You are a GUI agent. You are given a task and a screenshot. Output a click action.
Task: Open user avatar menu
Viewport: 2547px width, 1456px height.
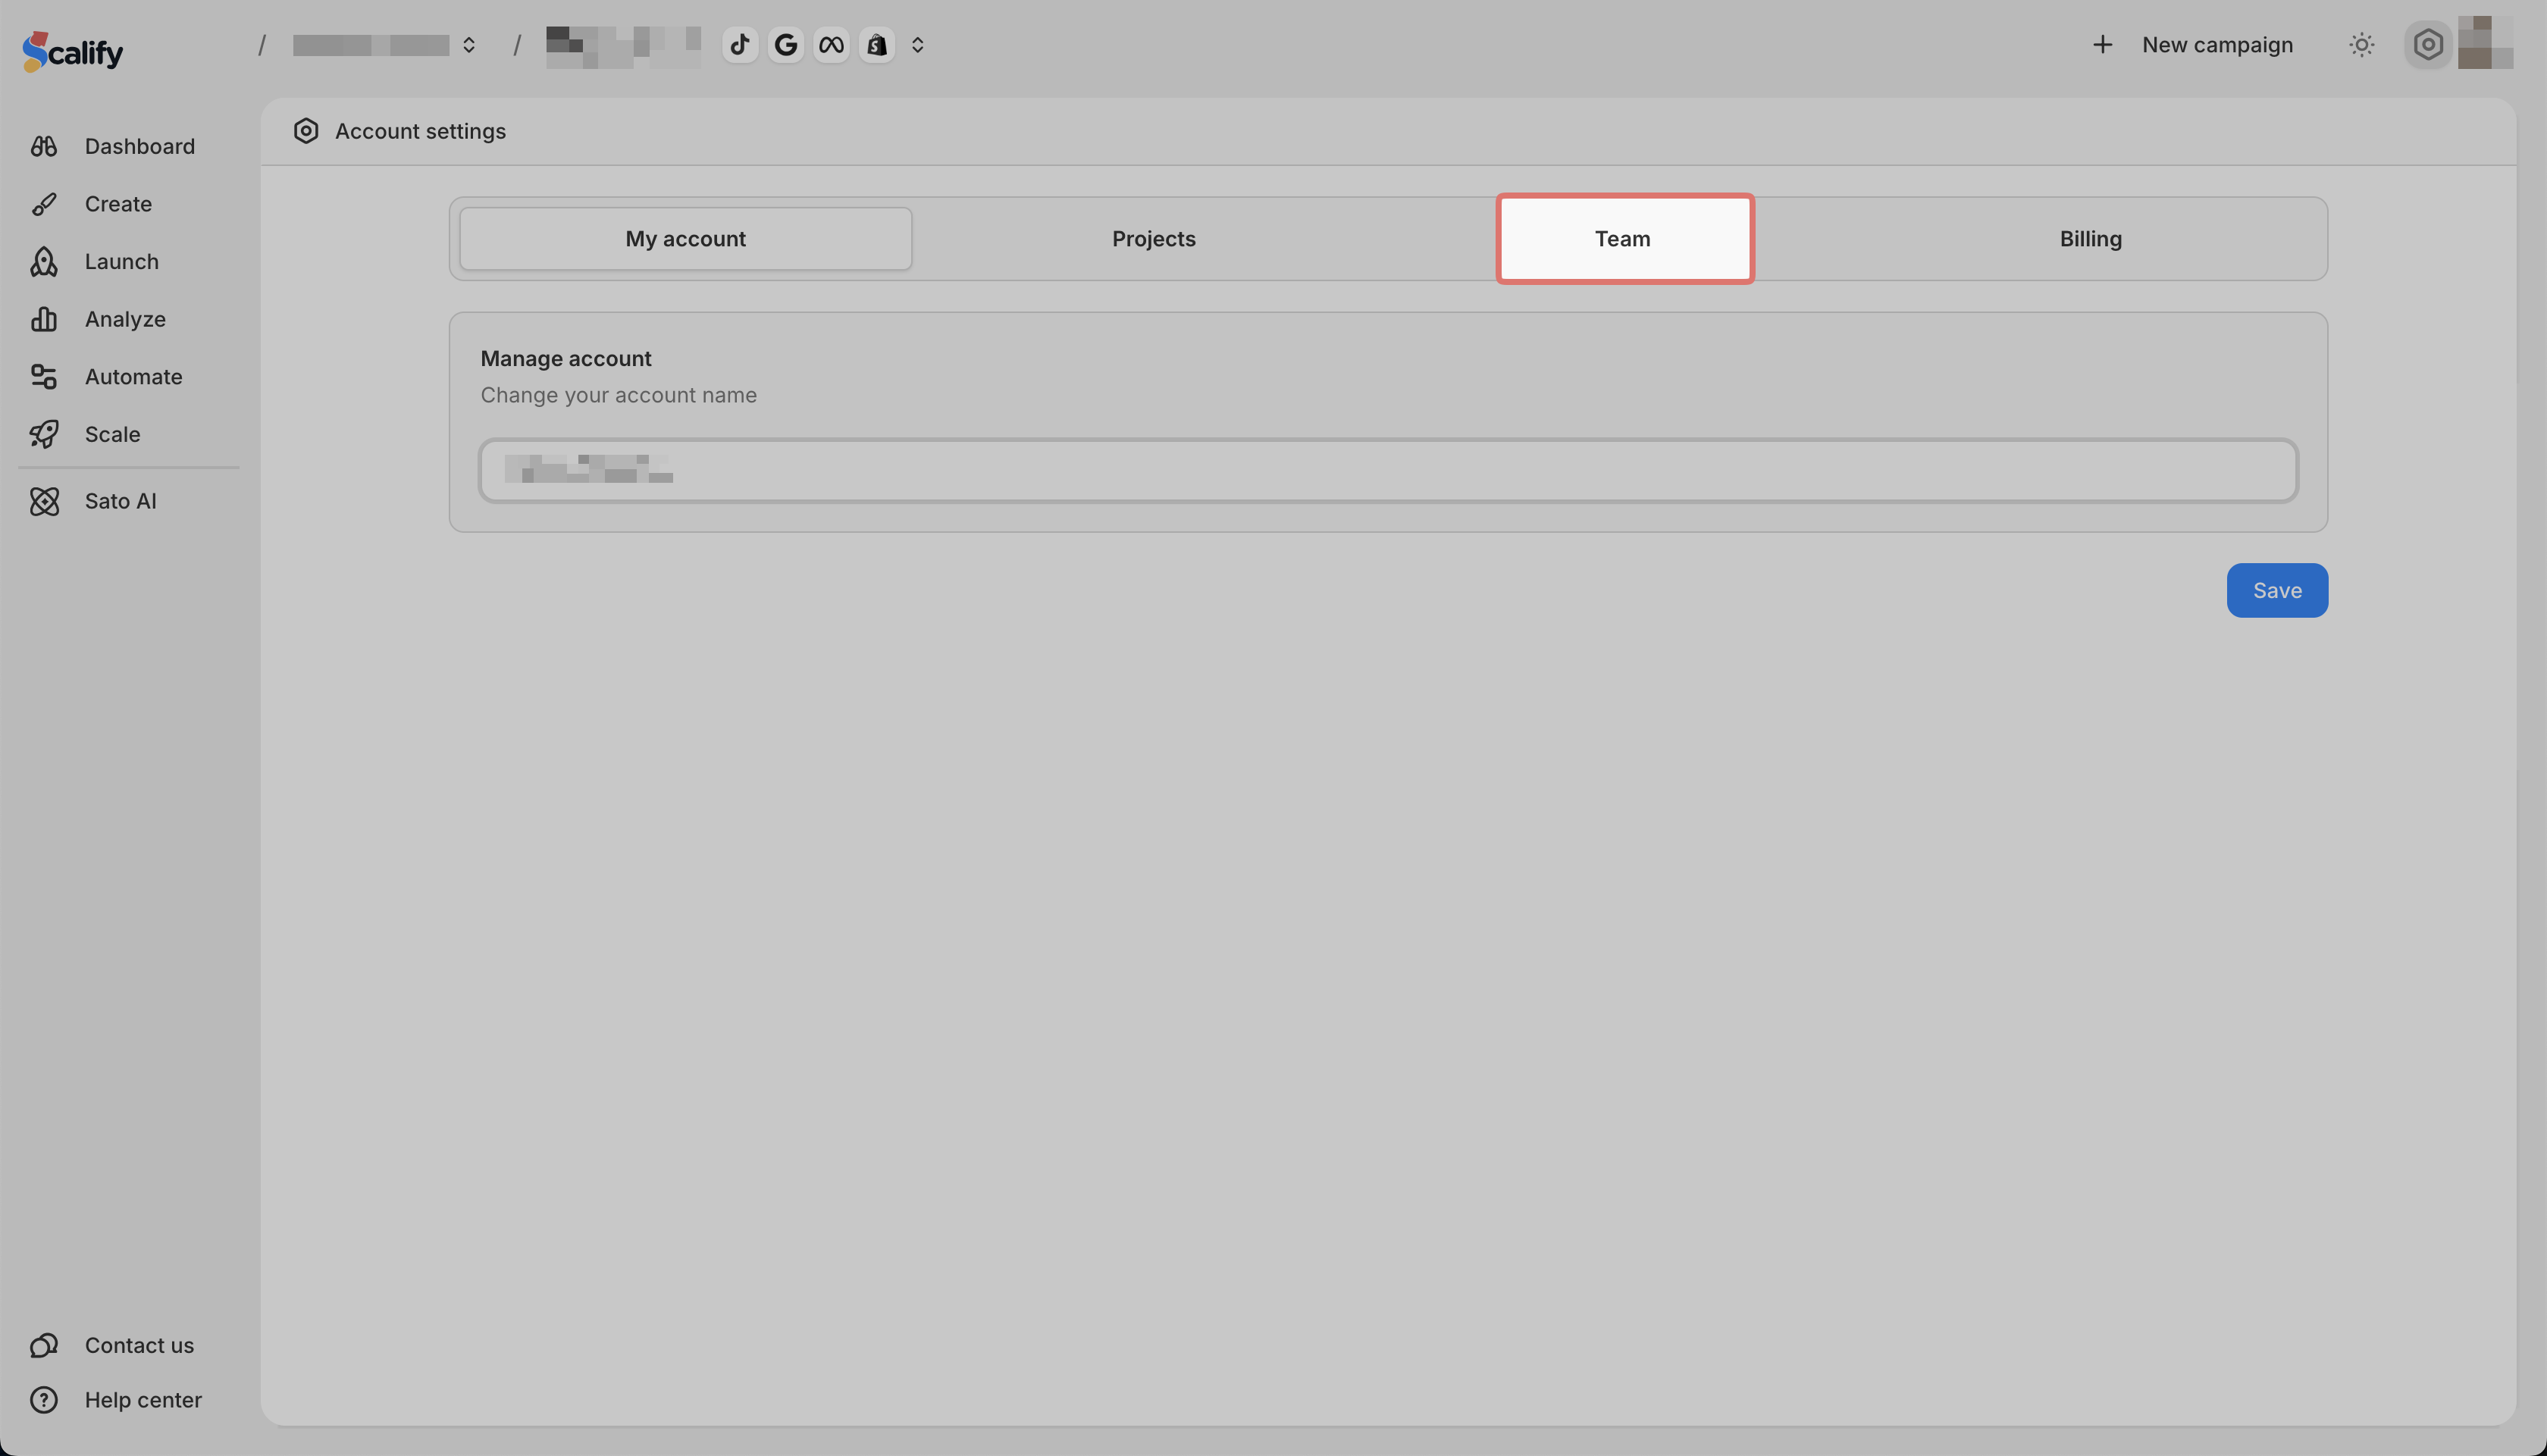pyautogui.click(x=2485, y=44)
